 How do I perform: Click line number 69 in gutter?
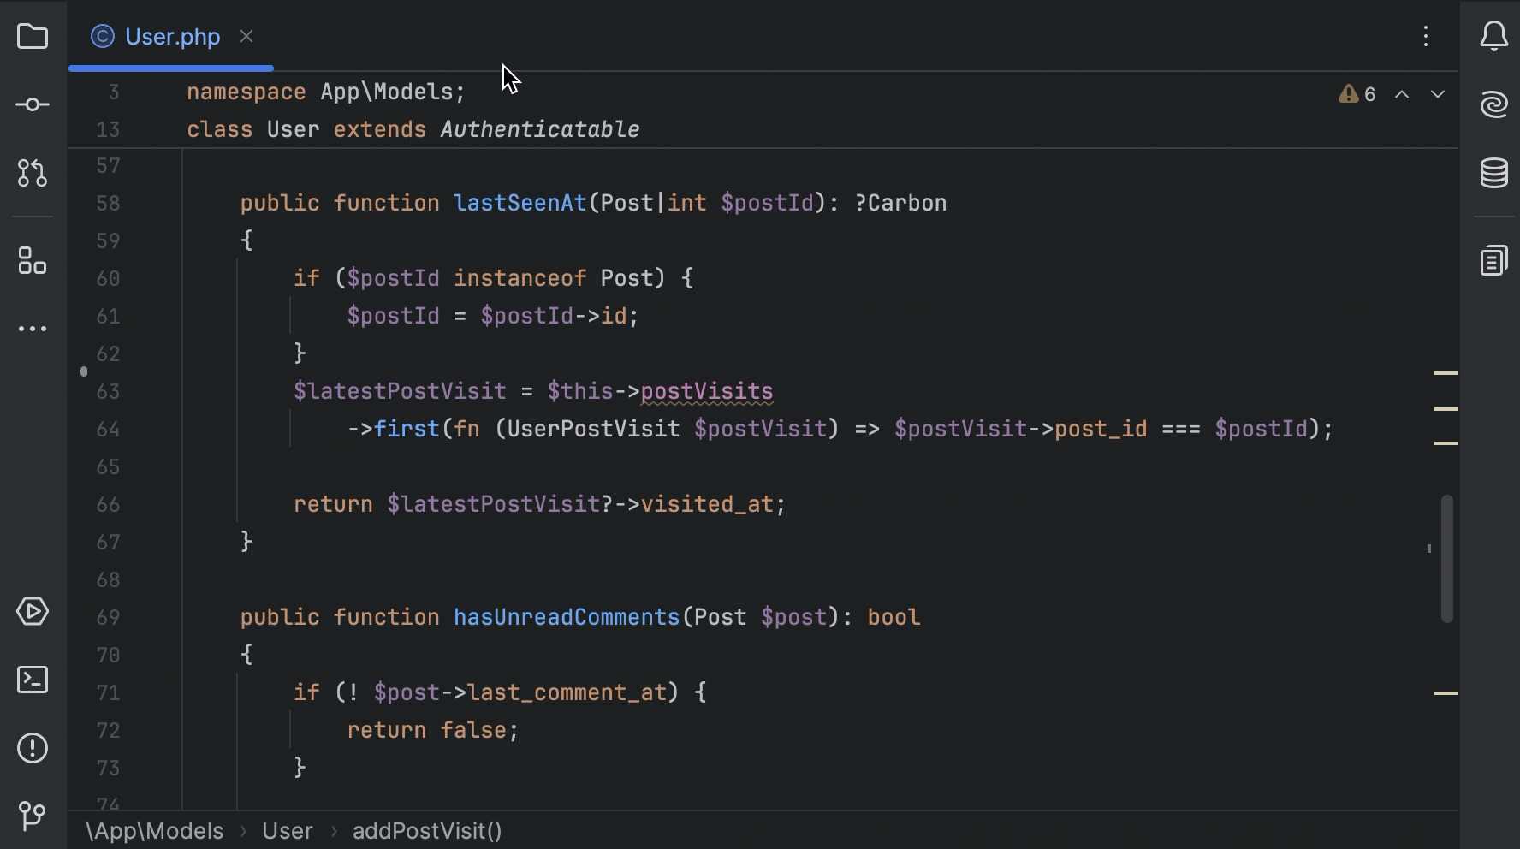coord(108,617)
